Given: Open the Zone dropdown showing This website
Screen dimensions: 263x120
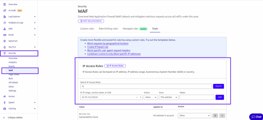Looking at the screenshot, I should [x=169, y=97].
